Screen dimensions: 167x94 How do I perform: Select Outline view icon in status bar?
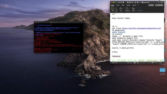click(x=141, y=63)
